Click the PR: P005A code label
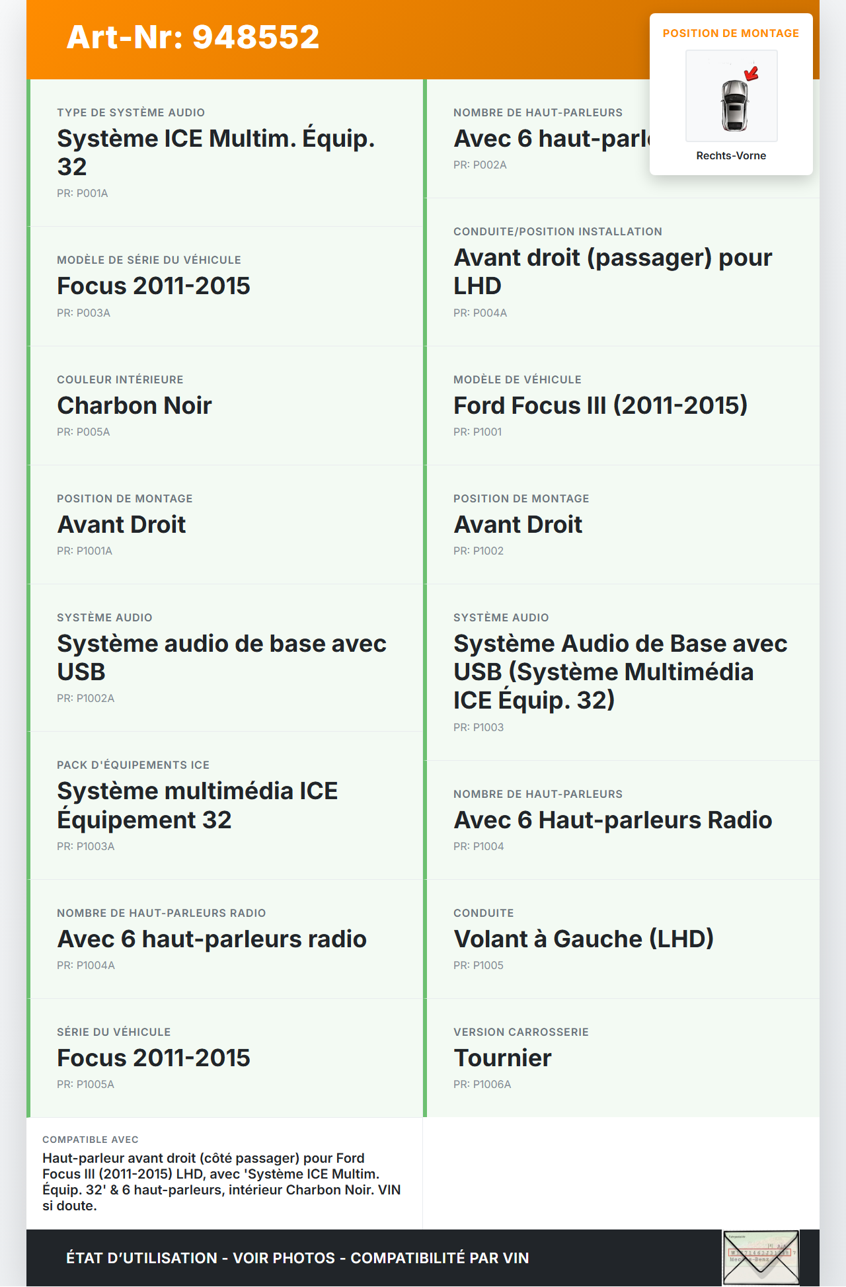This screenshot has width=846, height=1287. pos(83,432)
